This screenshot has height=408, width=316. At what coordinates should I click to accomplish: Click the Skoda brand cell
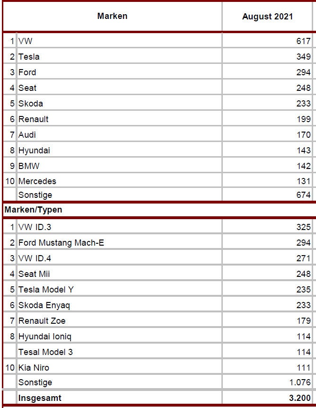[120, 103]
